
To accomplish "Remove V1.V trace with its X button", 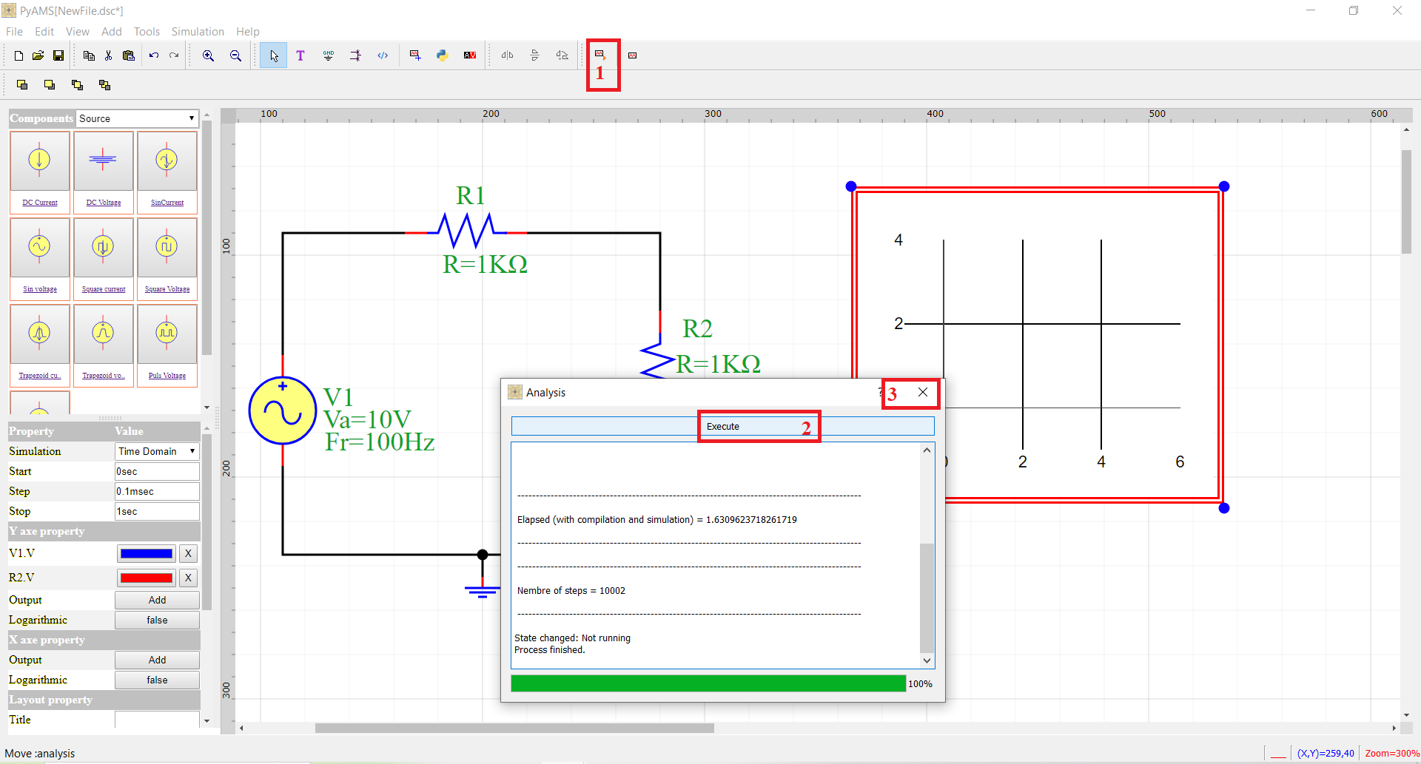I will point(188,553).
